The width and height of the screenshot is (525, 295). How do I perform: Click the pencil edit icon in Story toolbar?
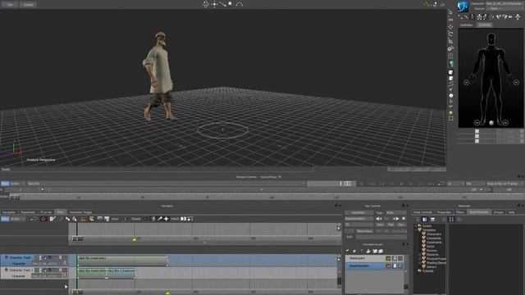point(52,219)
